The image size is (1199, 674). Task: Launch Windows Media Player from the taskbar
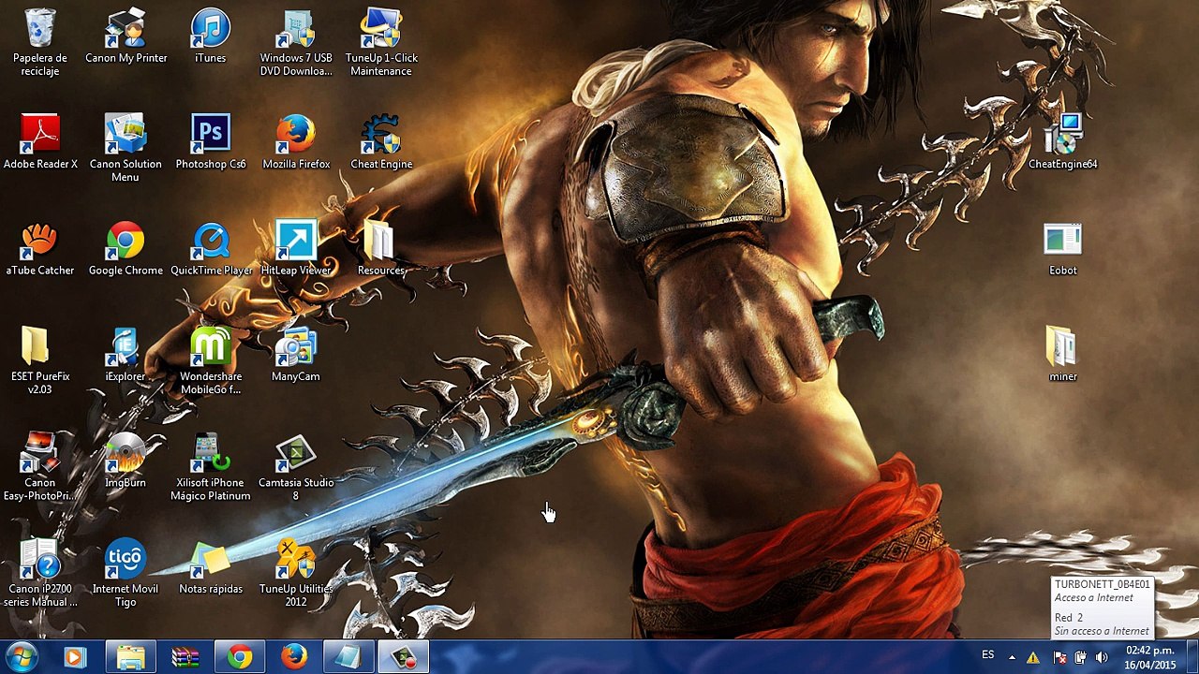(x=75, y=658)
